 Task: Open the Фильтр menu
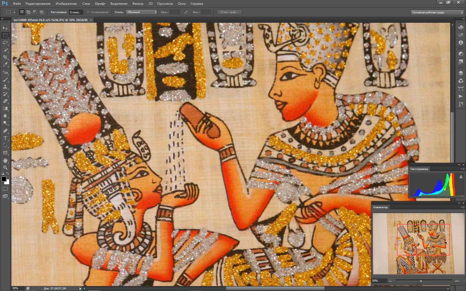pos(138,4)
